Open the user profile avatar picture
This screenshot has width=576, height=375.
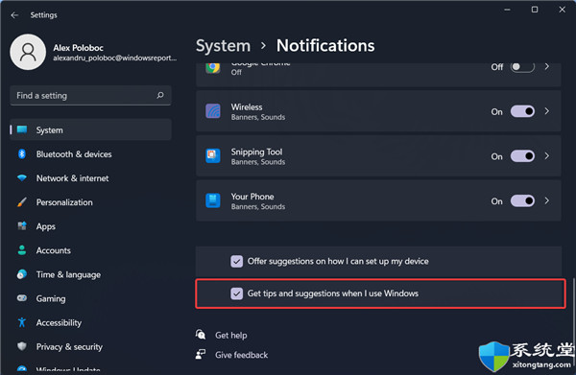[x=28, y=52]
